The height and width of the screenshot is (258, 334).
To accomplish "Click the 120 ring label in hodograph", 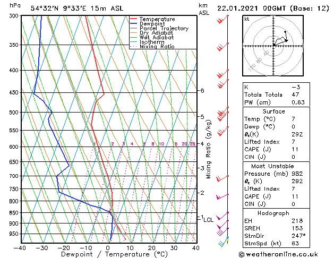I will [252, 67].
